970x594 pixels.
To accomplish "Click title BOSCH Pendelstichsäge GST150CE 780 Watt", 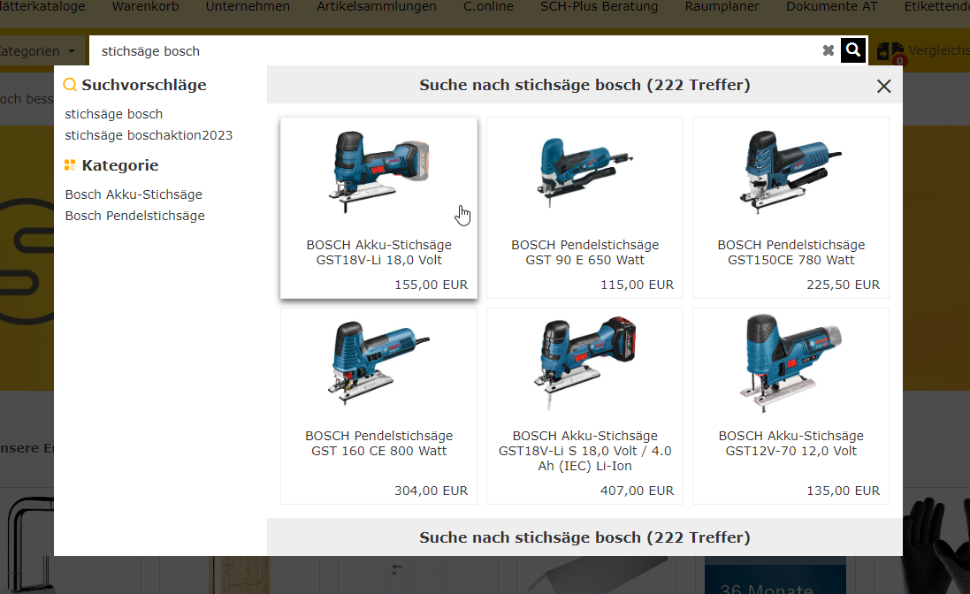I will point(791,252).
